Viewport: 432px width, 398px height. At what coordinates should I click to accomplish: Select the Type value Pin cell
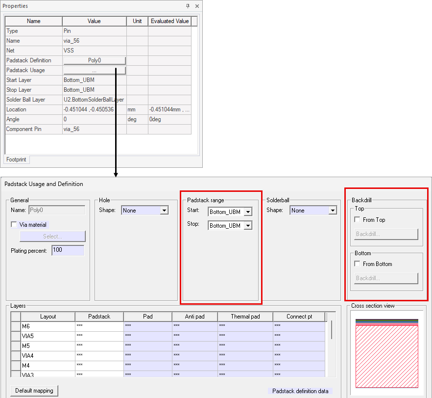(95, 31)
